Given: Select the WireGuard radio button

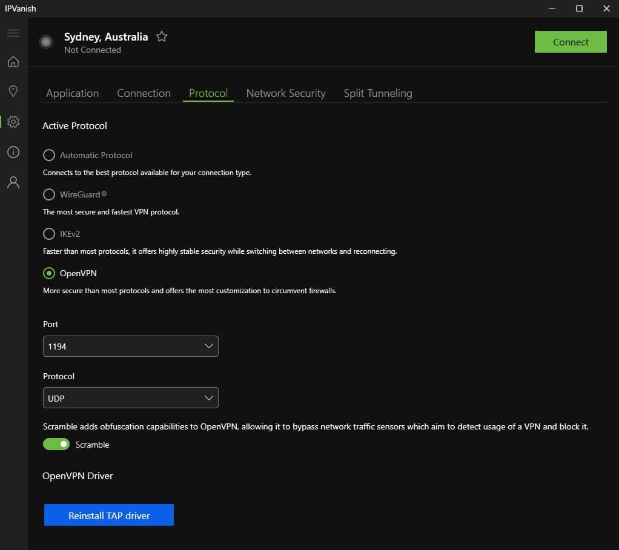Looking at the screenshot, I should click(49, 194).
